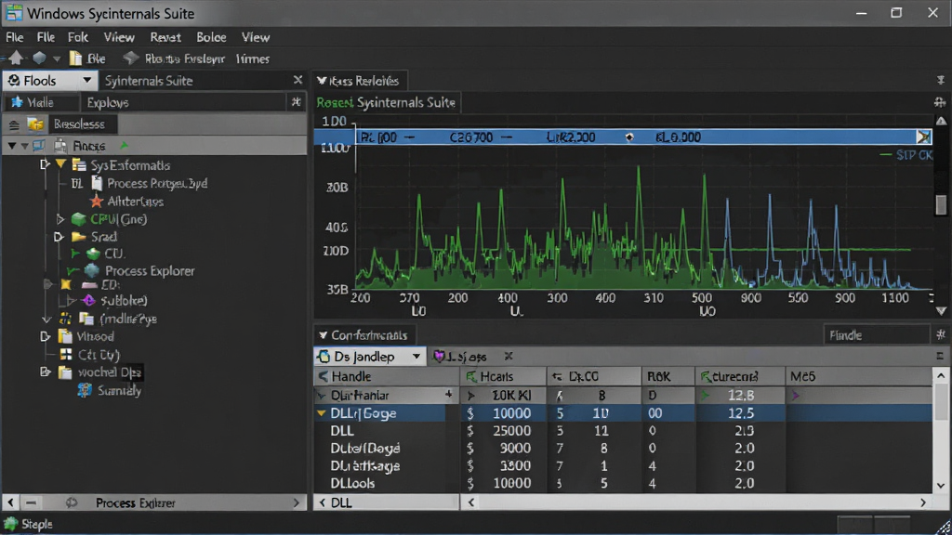Expand the Vinood folder
952x535 pixels.
pos(45,336)
